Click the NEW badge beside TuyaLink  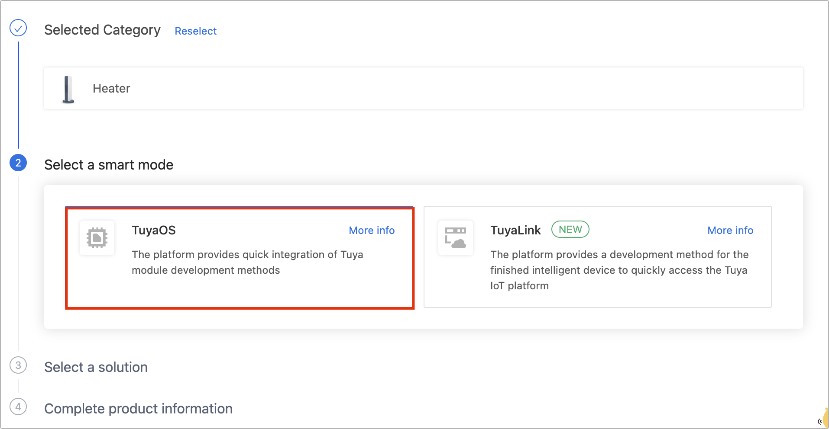pyautogui.click(x=570, y=230)
